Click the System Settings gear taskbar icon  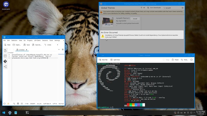[x=10, y=113]
